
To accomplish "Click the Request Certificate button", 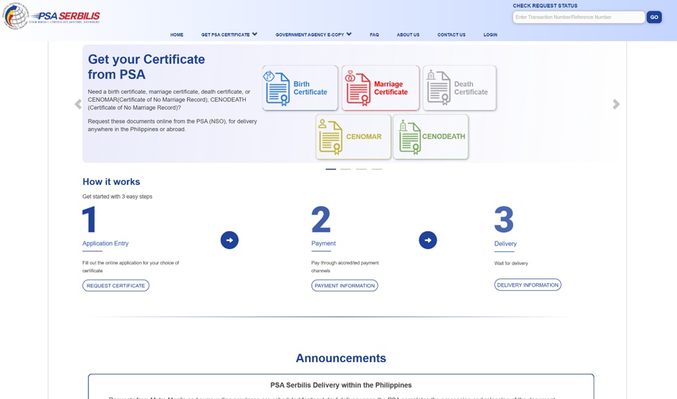I will (116, 286).
